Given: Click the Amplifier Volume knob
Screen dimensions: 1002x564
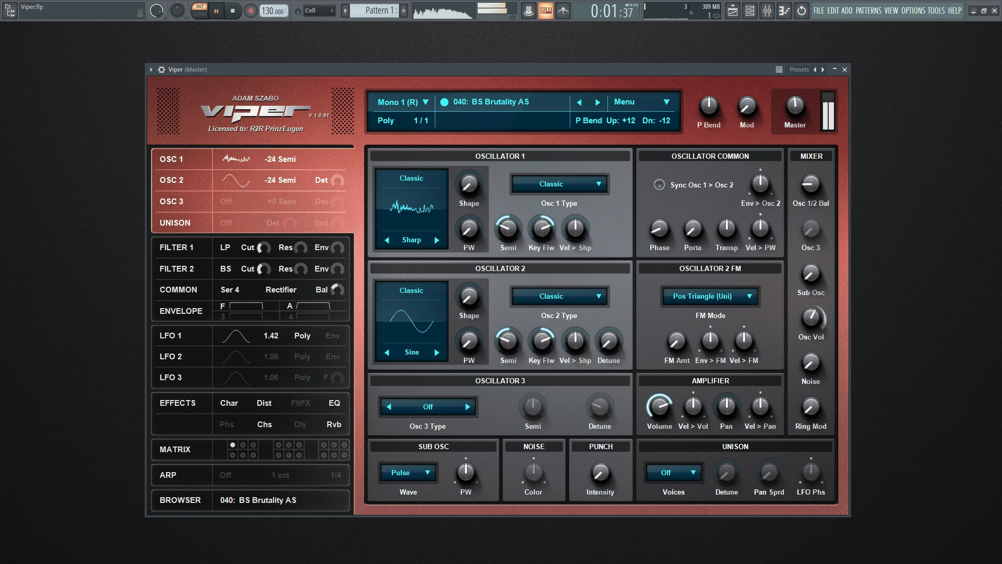Looking at the screenshot, I should [x=659, y=406].
